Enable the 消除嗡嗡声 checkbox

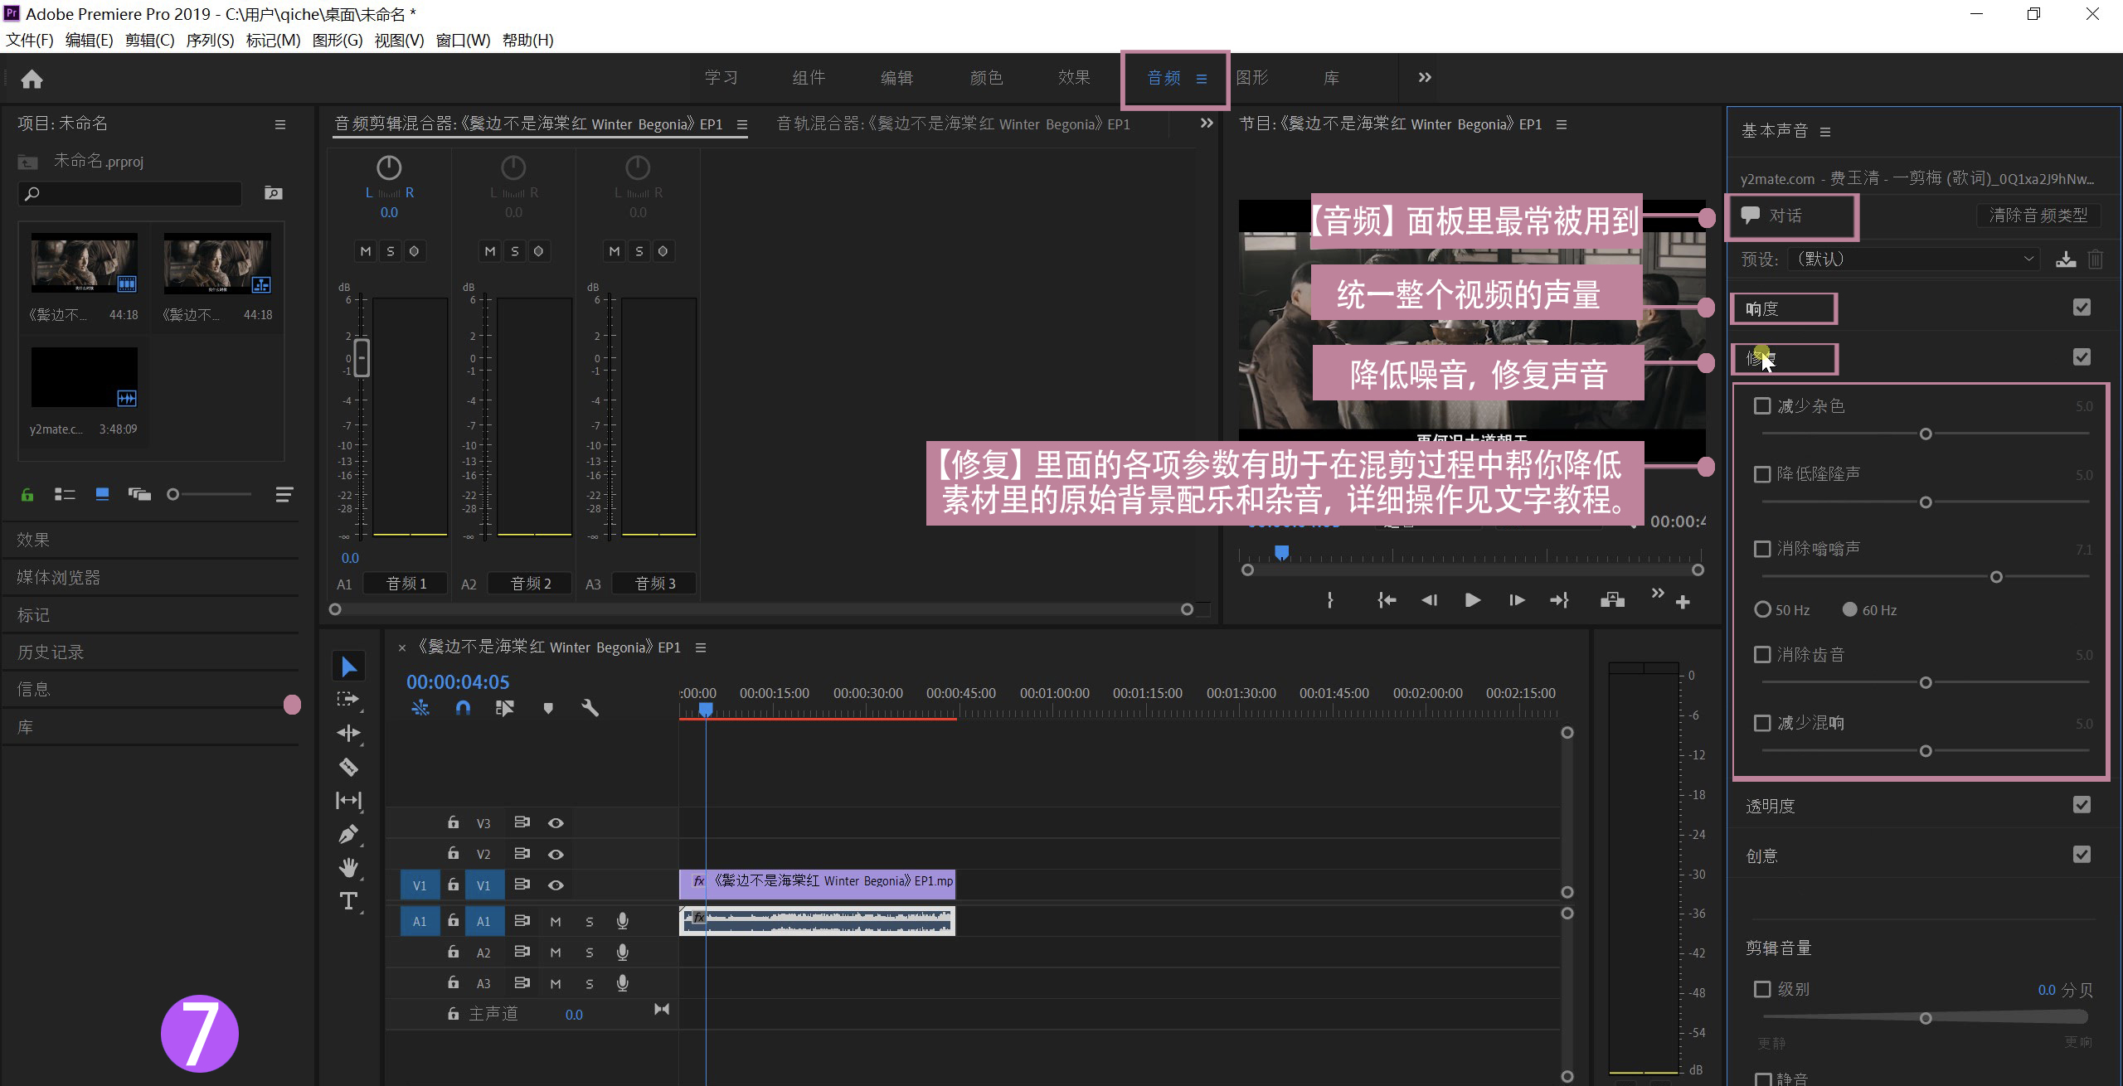pyautogui.click(x=1762, y=549)
